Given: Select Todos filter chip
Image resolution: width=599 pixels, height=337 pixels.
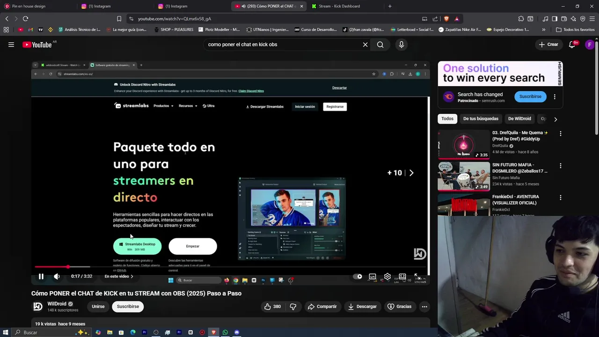Looking at the screenshot, I should 447,118.
